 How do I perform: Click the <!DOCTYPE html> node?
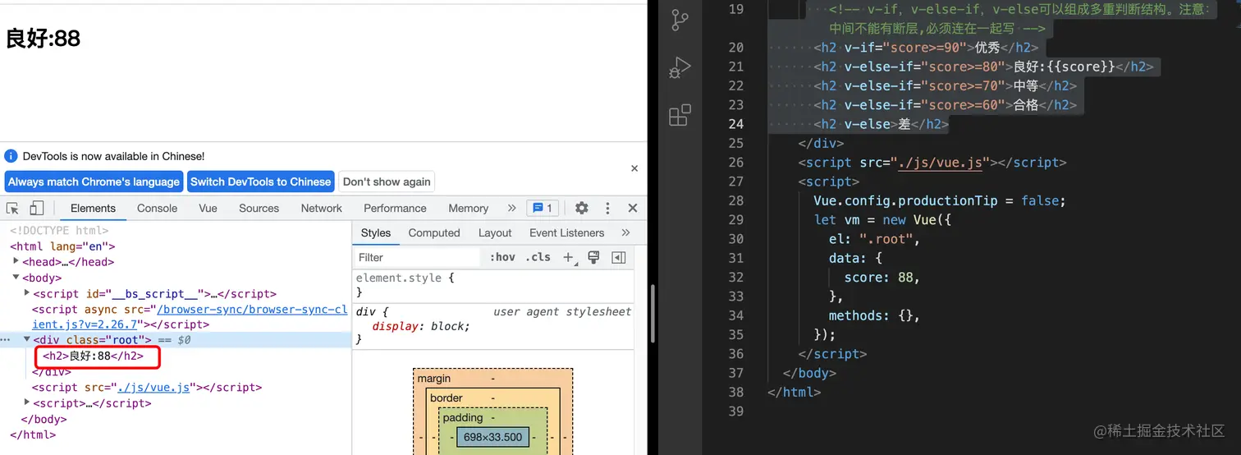click(59, 231)
